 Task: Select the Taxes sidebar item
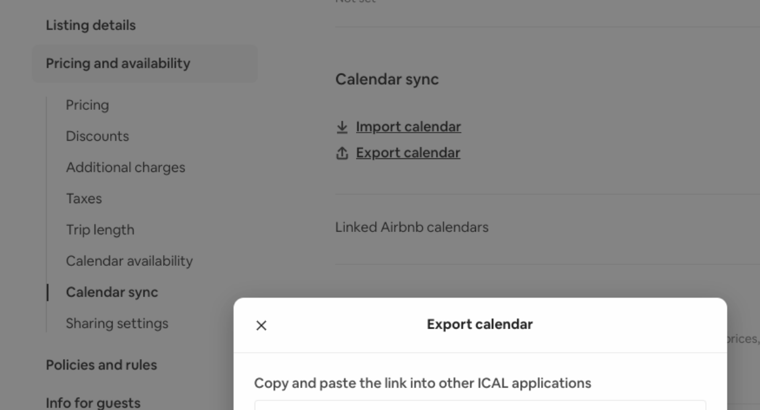(84, 199)
